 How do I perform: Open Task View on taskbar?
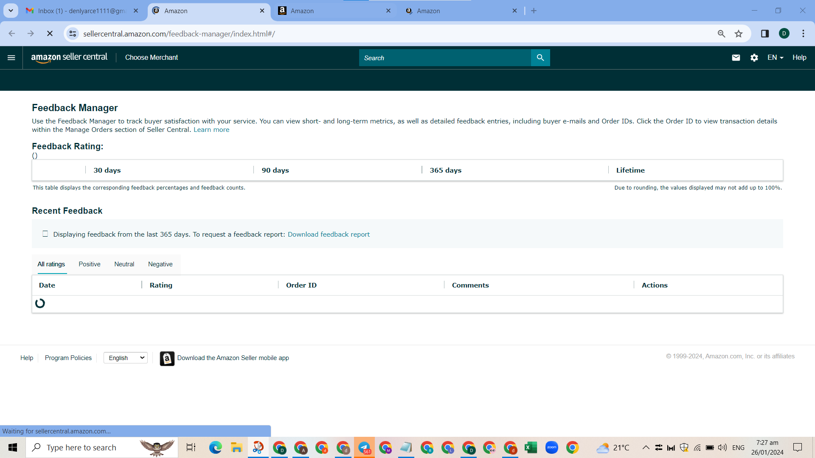pyautogui.click(x=191, y=447)
